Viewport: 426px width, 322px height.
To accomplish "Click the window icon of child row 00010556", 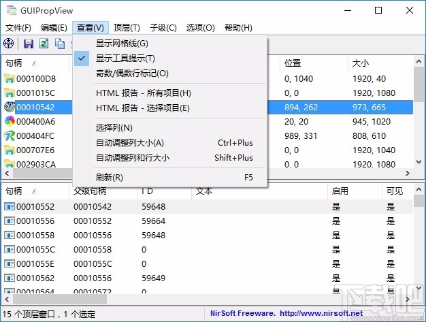I will tap(10, 221).
